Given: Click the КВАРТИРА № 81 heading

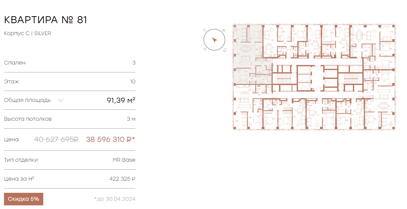Looking at the screenshot, I should coord(46,20).
